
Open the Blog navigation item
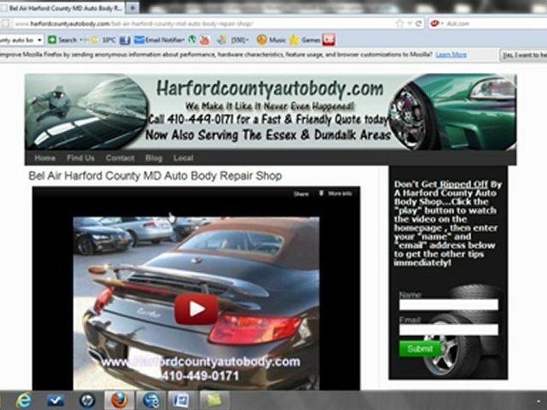pos(154,158)
